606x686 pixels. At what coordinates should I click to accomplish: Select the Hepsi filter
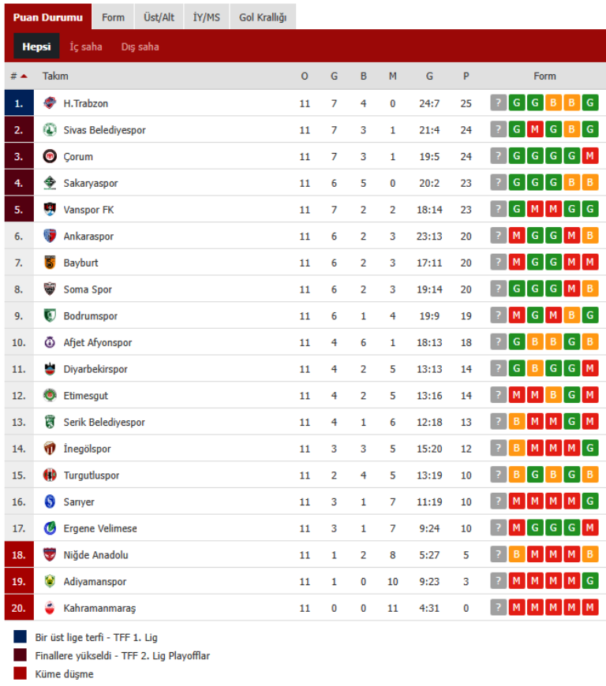(x=36, y=47)
